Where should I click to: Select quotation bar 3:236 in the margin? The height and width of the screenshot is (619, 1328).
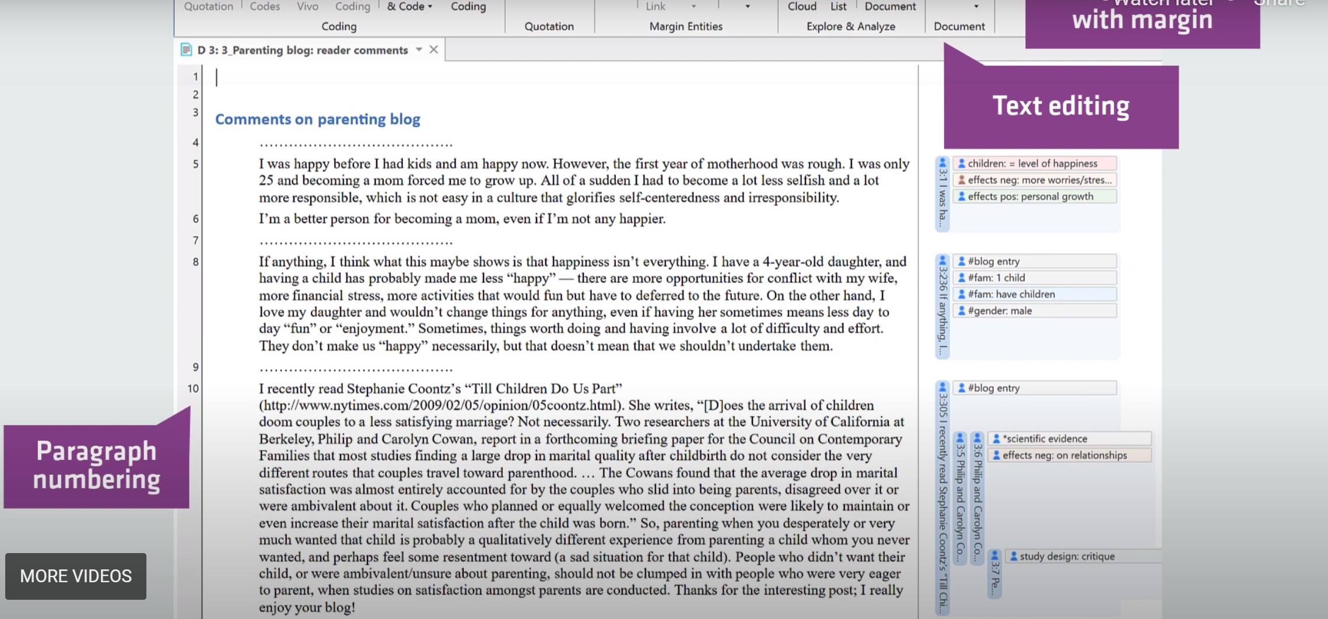pyautogui.click(x=942, y=306)
